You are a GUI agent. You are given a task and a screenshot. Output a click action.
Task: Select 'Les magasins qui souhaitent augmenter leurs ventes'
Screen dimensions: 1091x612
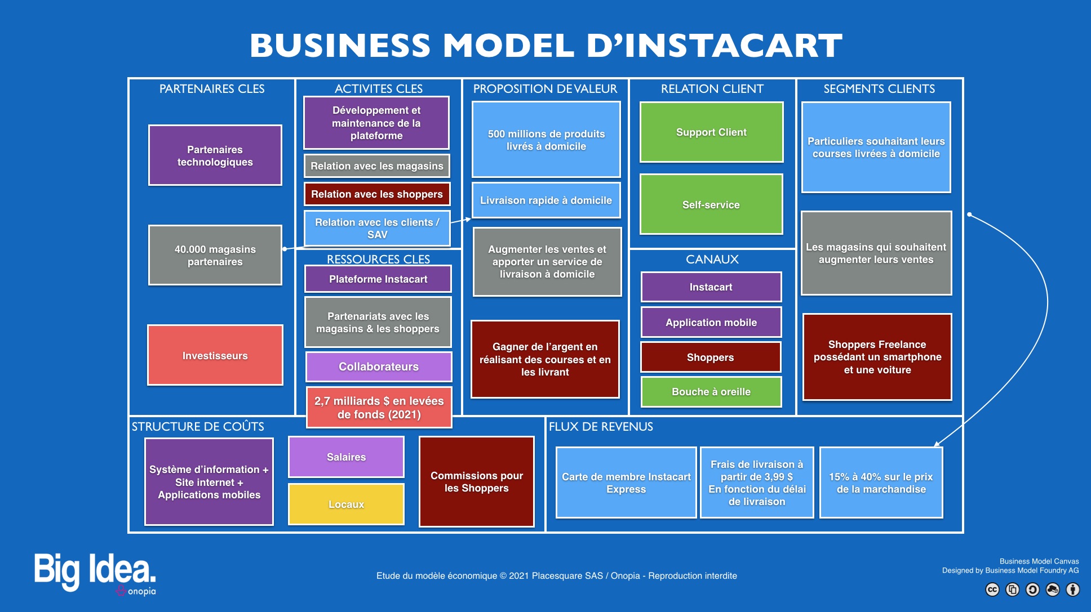coord(876,253)
